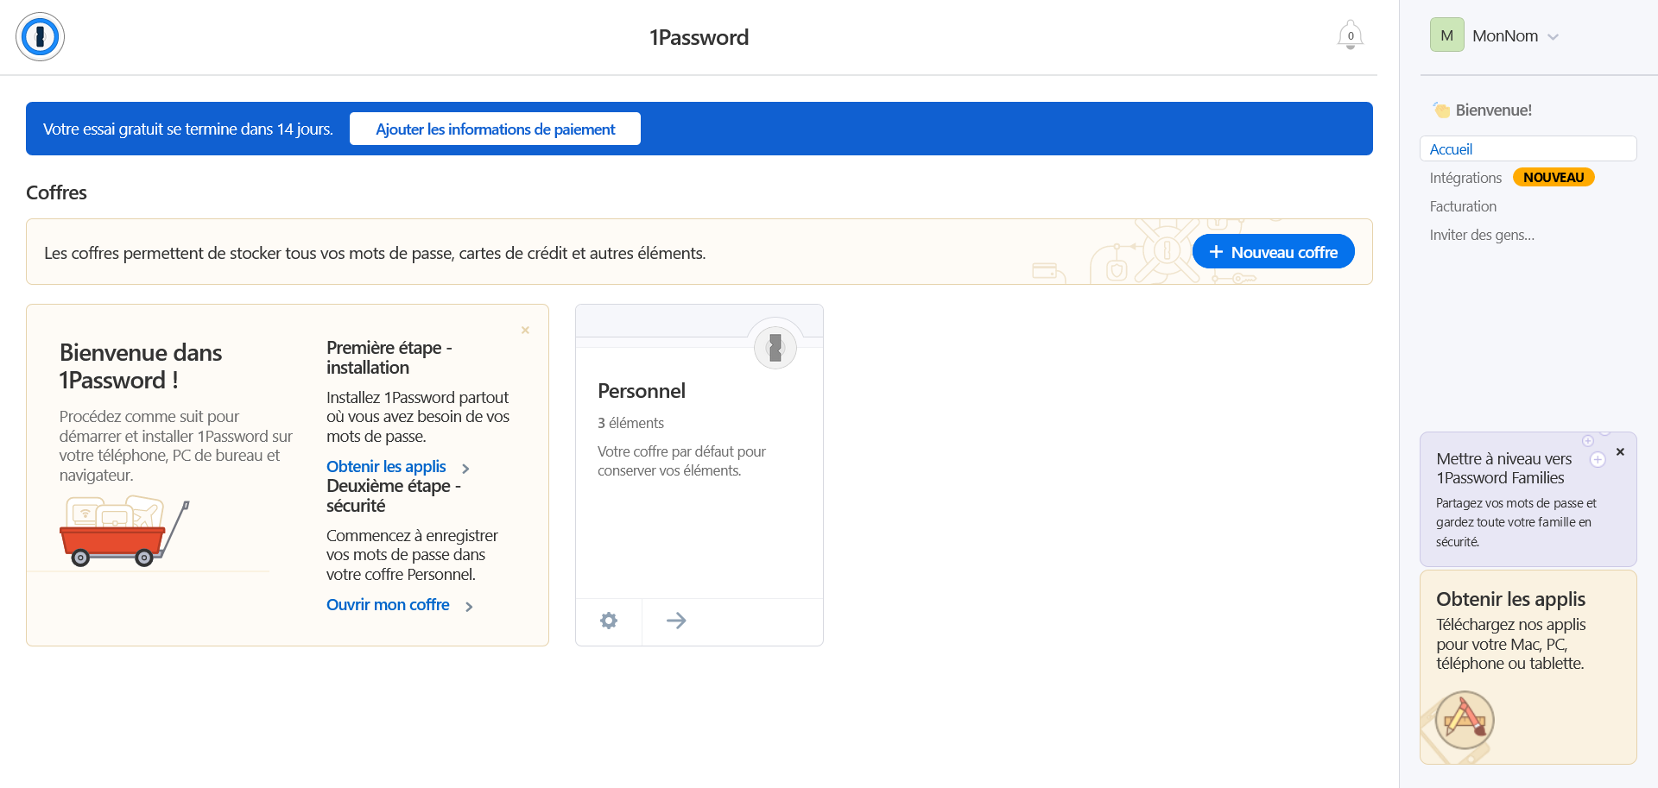Select Accueil in the sidebar
1658x788 pixels.
tap(1451, 149)
